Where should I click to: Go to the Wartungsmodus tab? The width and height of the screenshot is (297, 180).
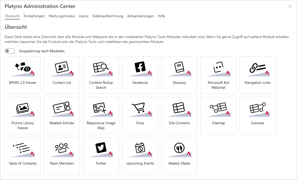coord(62,16)
